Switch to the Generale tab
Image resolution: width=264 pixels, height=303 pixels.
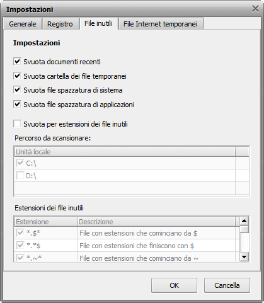point(23,24)
